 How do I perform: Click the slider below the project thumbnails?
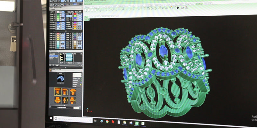click(x=66, y=68)
